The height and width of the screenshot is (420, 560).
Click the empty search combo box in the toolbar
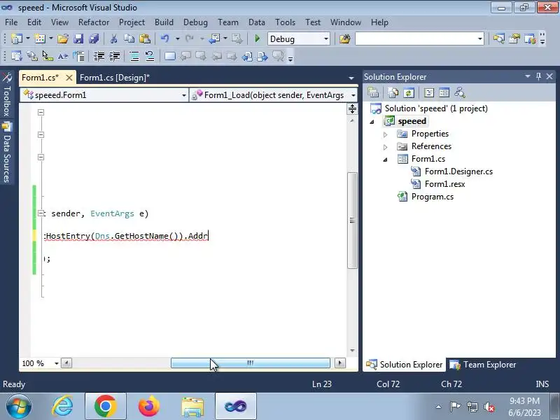pos(419,39)
